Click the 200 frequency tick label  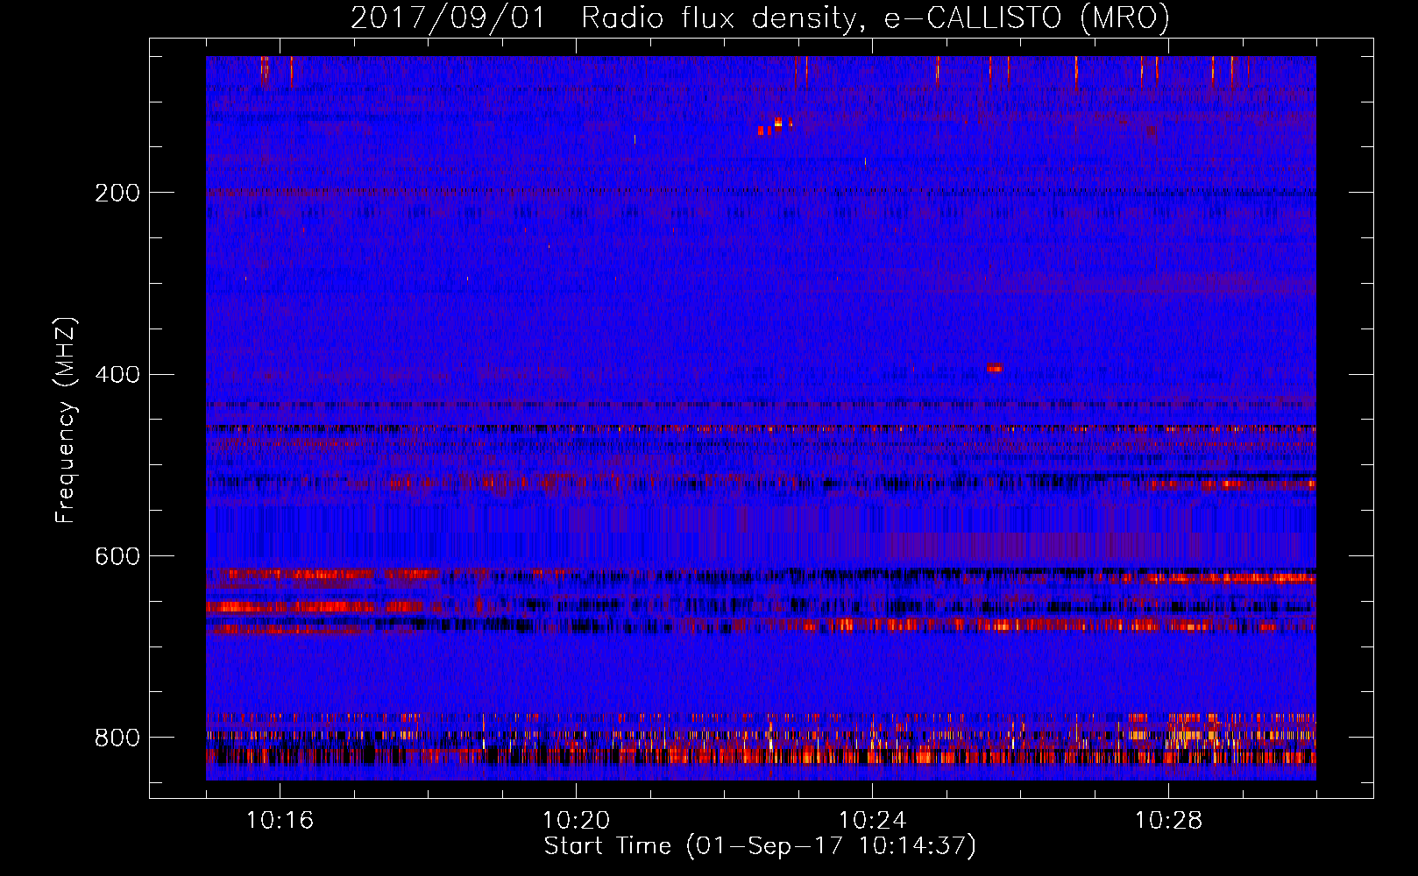tap(117, 193)
